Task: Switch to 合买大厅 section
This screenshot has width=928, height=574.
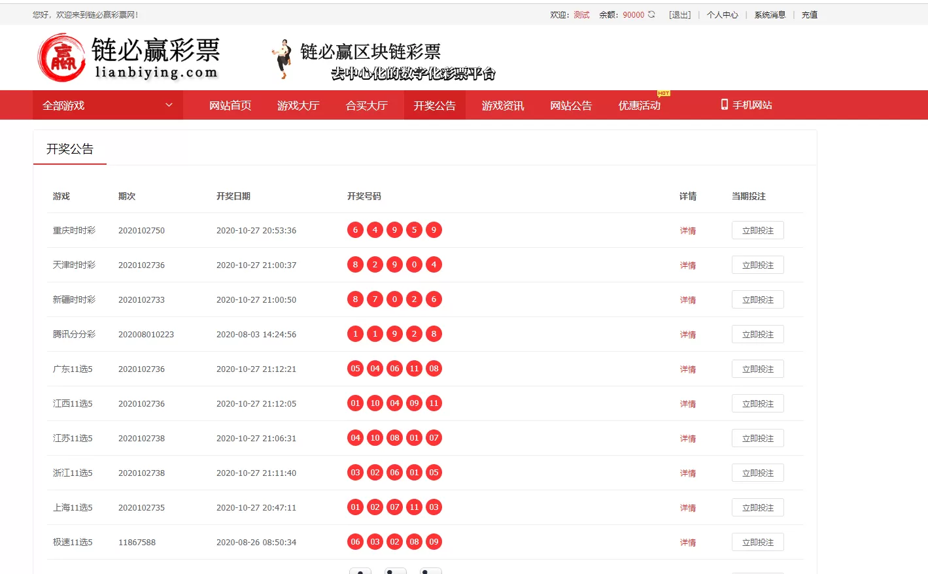Action: (368, 105)
